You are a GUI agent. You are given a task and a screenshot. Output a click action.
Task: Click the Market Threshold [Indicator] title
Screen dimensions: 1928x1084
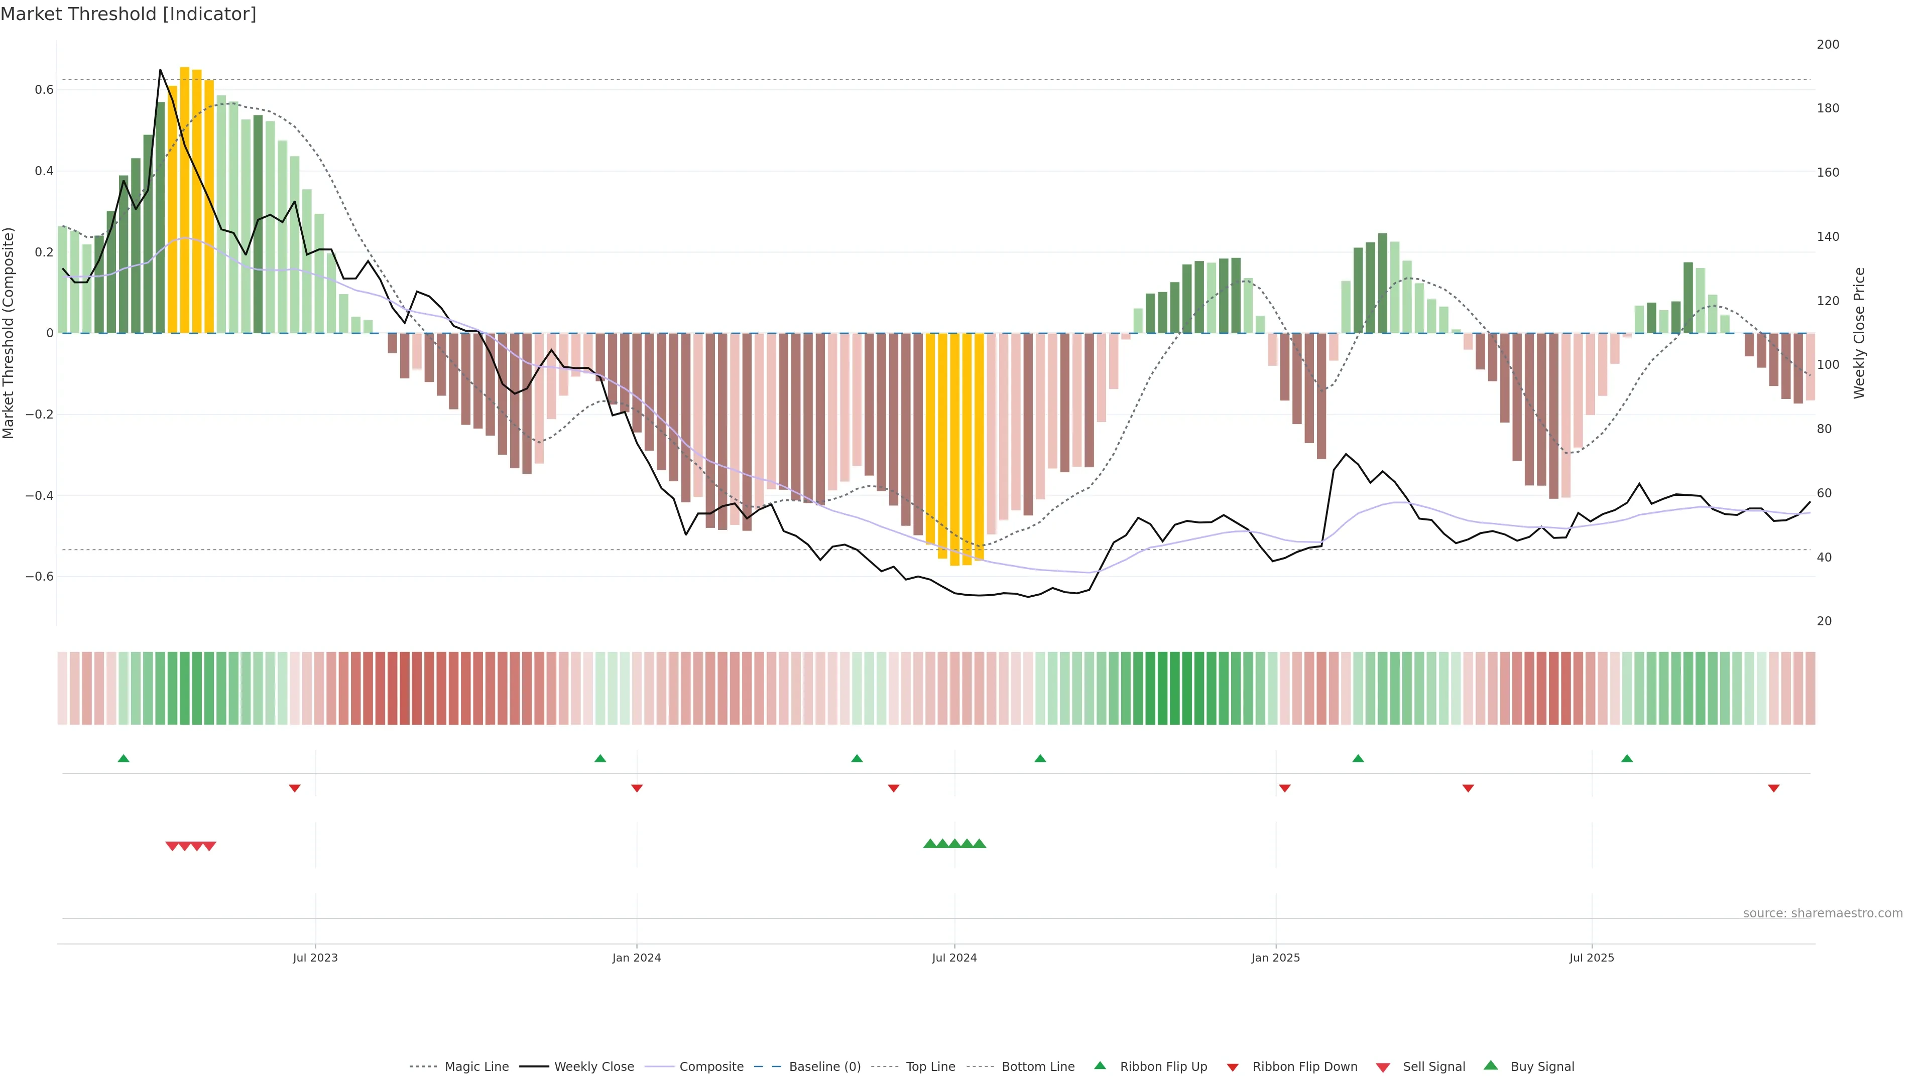128,14
